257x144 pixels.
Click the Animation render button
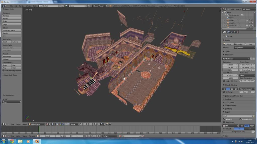238,44
